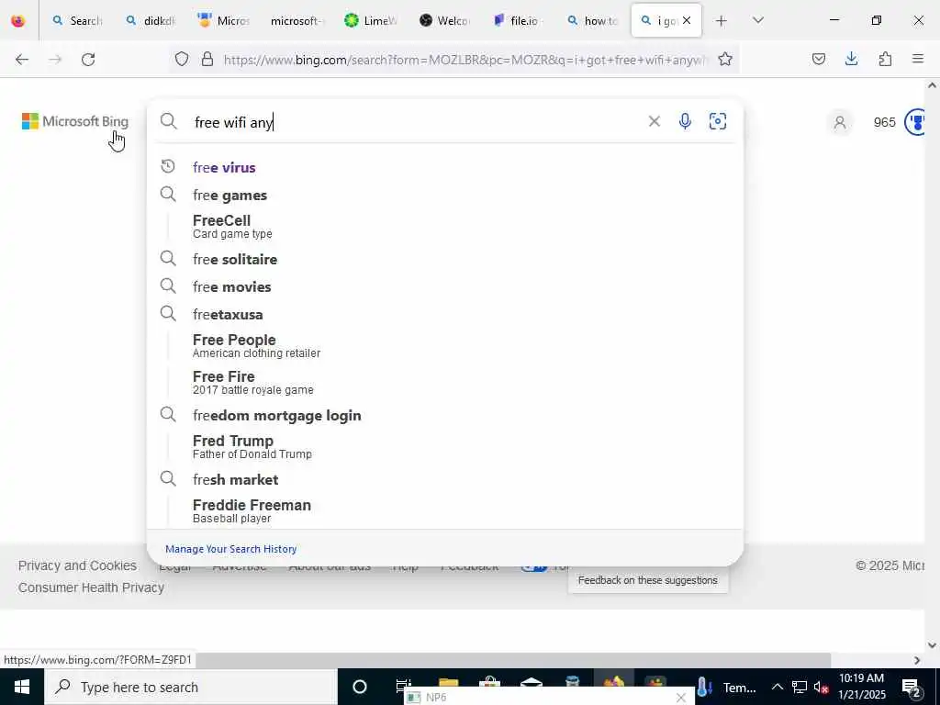This screenshot has width=940, height=705.
Task: Show hidden system tray icons
Action: click(777, 687)
